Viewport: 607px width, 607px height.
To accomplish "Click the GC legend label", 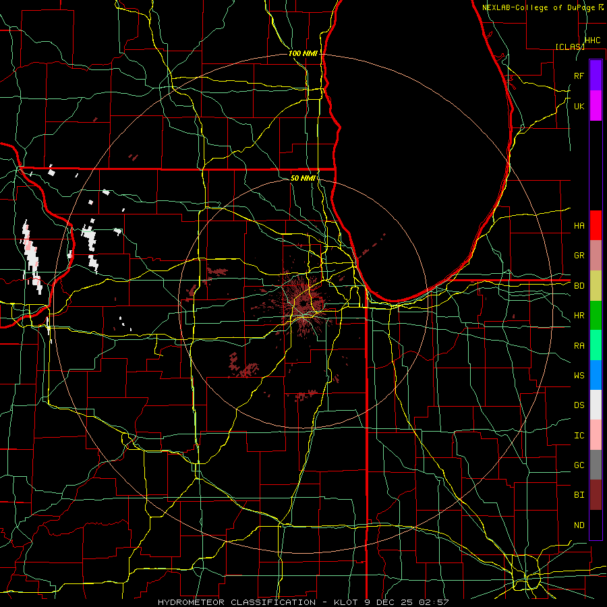I will (579, 465).
